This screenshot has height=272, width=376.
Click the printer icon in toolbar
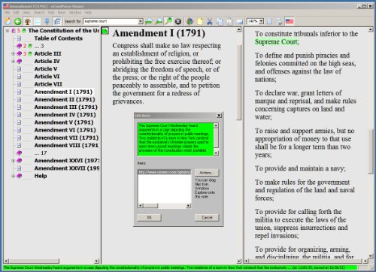coord(280,21)
